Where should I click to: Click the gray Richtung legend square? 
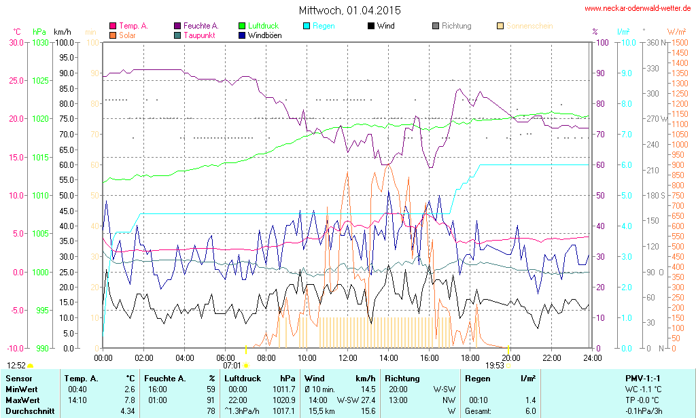[436, 26]
